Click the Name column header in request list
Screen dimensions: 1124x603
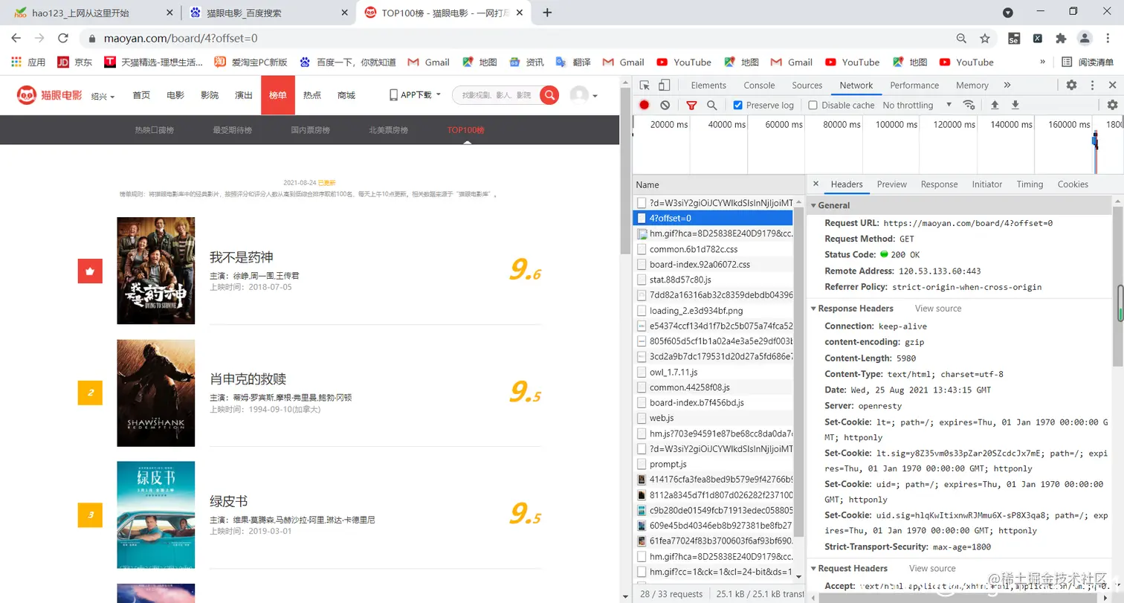tap(718, 184)
